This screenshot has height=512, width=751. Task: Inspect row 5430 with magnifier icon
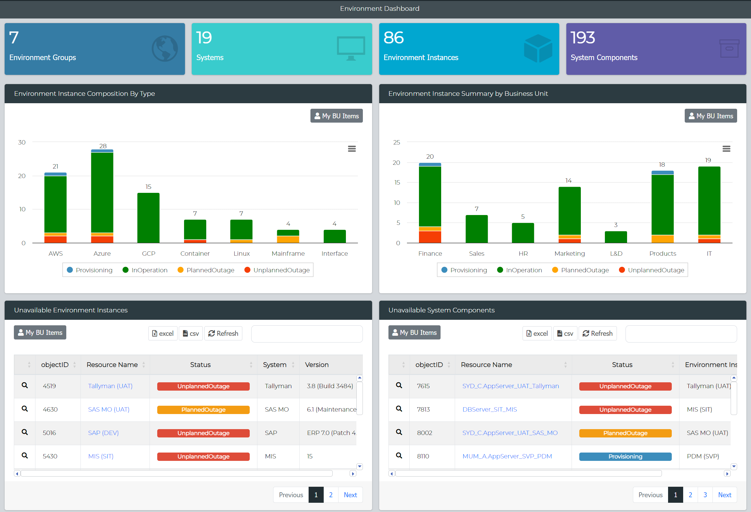coord(25,456)
